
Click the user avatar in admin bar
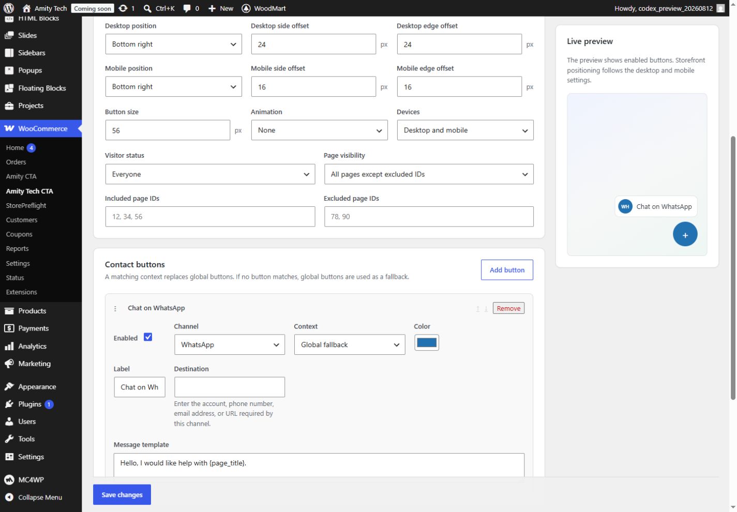coord(720,8)
